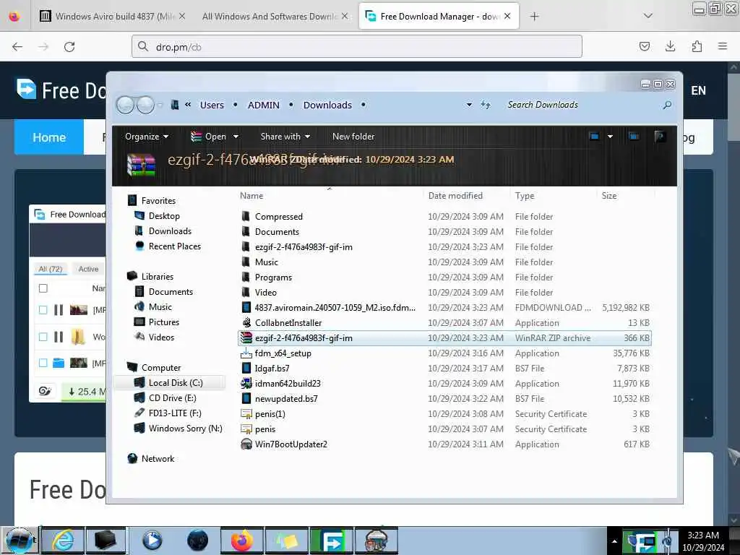Tick the first MP download row checkbox
740x555 pixels.
pos(43,309)
